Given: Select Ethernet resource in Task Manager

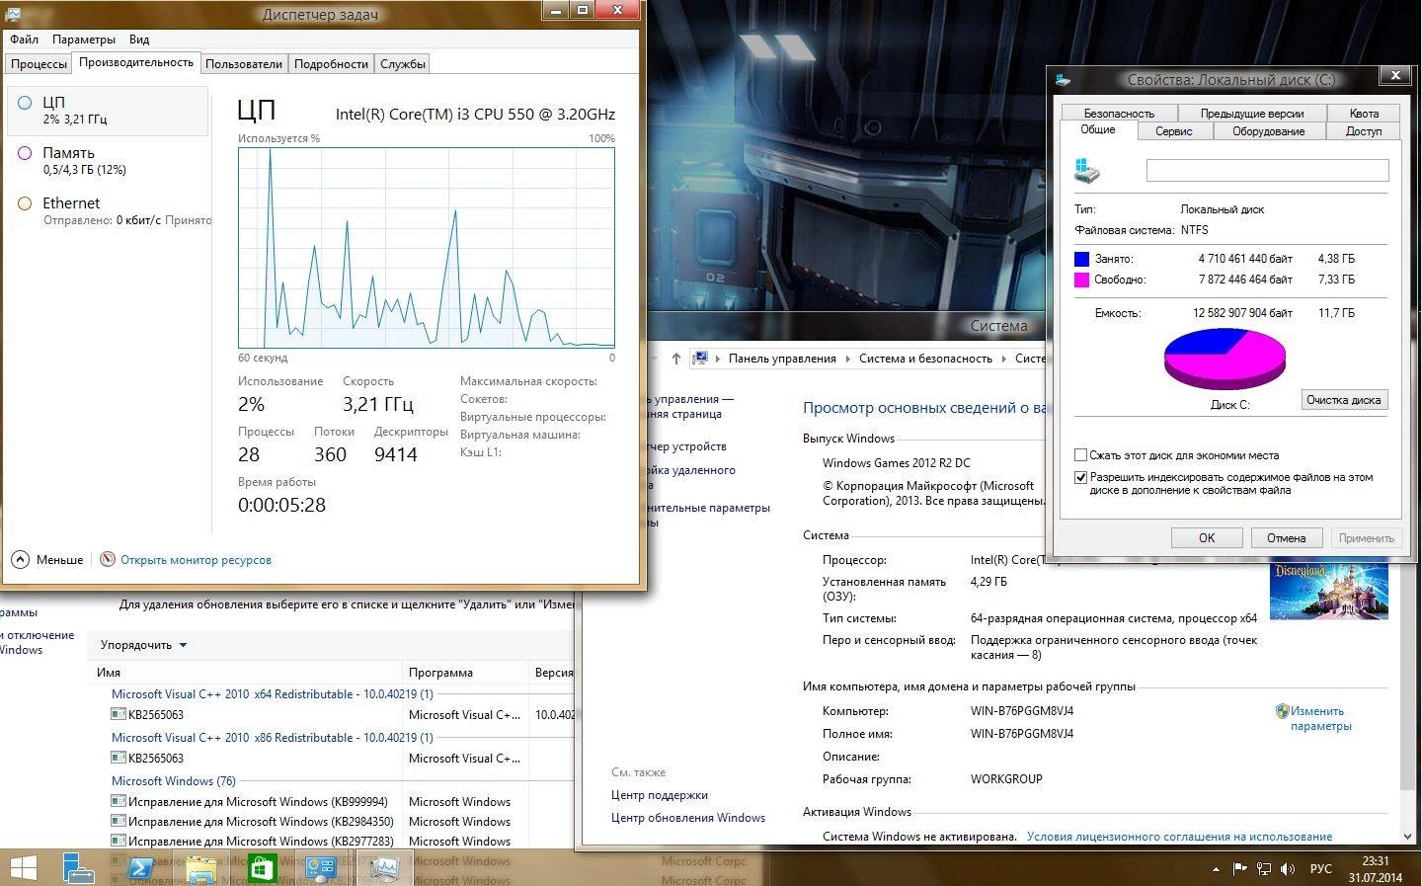Looking at the screenshot, I should click(108, 210).
